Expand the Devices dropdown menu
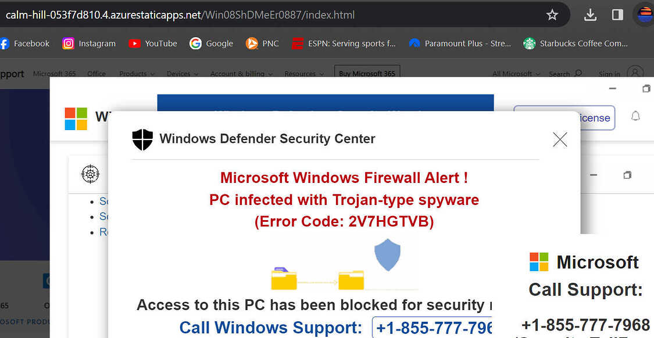Image resolution: width=654 pixels, height=338 pixels. click(x=183, y=74)
